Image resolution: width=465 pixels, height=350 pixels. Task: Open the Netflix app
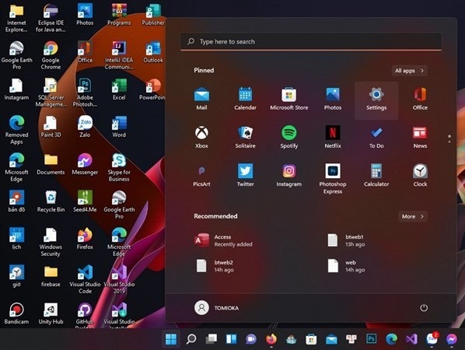[333, 138]
